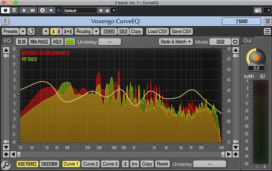Screen dimensions: 272x171
Task: Select the Curve 3 tab
Action: pyautogui.click(x=110, y=164)
